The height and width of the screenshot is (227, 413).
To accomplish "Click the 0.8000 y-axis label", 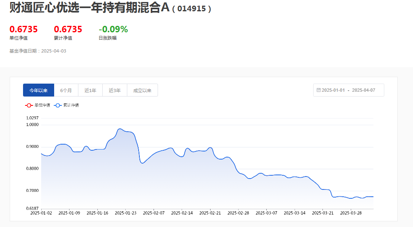I will coord(32,168).
